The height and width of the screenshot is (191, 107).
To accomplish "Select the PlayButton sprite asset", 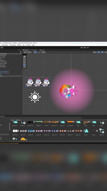I will 15,131.
